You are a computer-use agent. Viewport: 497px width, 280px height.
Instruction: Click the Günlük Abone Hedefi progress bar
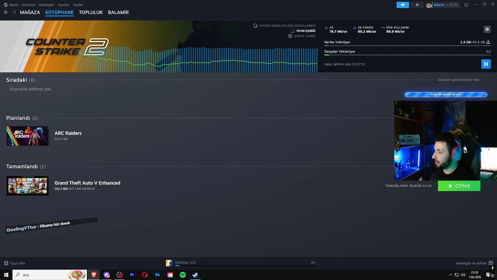point(446,94)
